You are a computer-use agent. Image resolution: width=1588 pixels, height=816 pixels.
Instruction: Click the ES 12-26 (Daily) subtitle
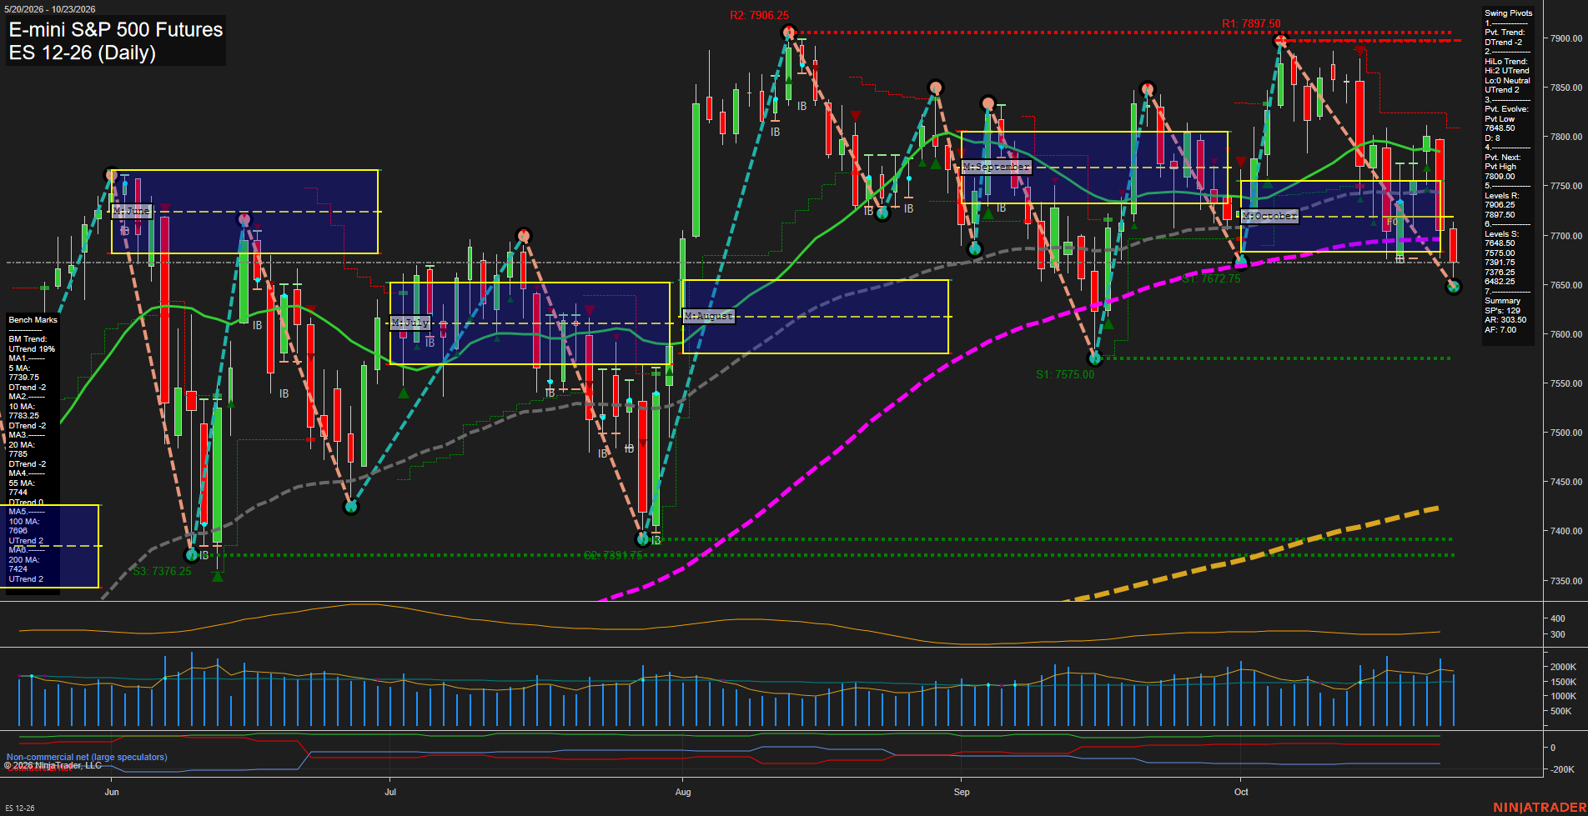click(x=83, y=53)
